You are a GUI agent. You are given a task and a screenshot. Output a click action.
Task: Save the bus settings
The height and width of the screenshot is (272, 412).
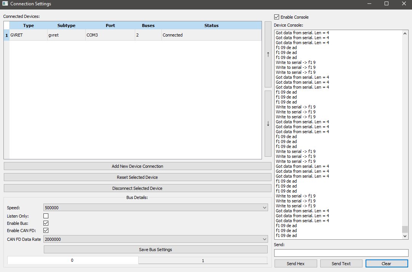pos(156,250)
